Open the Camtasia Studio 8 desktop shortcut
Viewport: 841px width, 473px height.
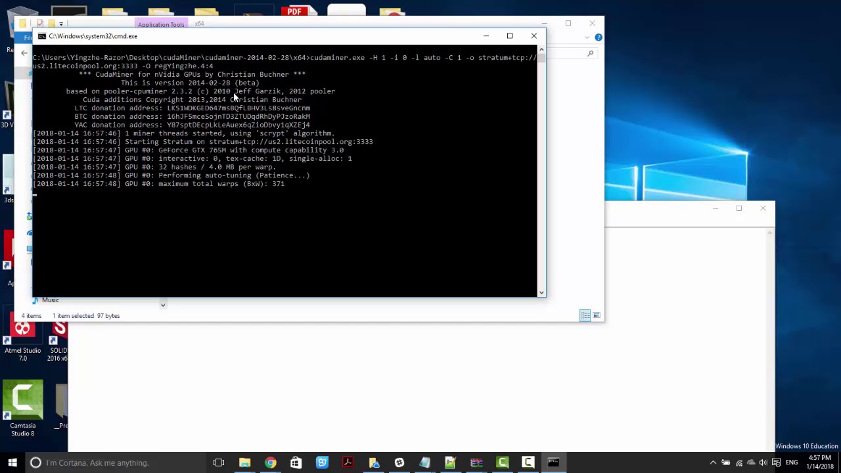point(23,409)
